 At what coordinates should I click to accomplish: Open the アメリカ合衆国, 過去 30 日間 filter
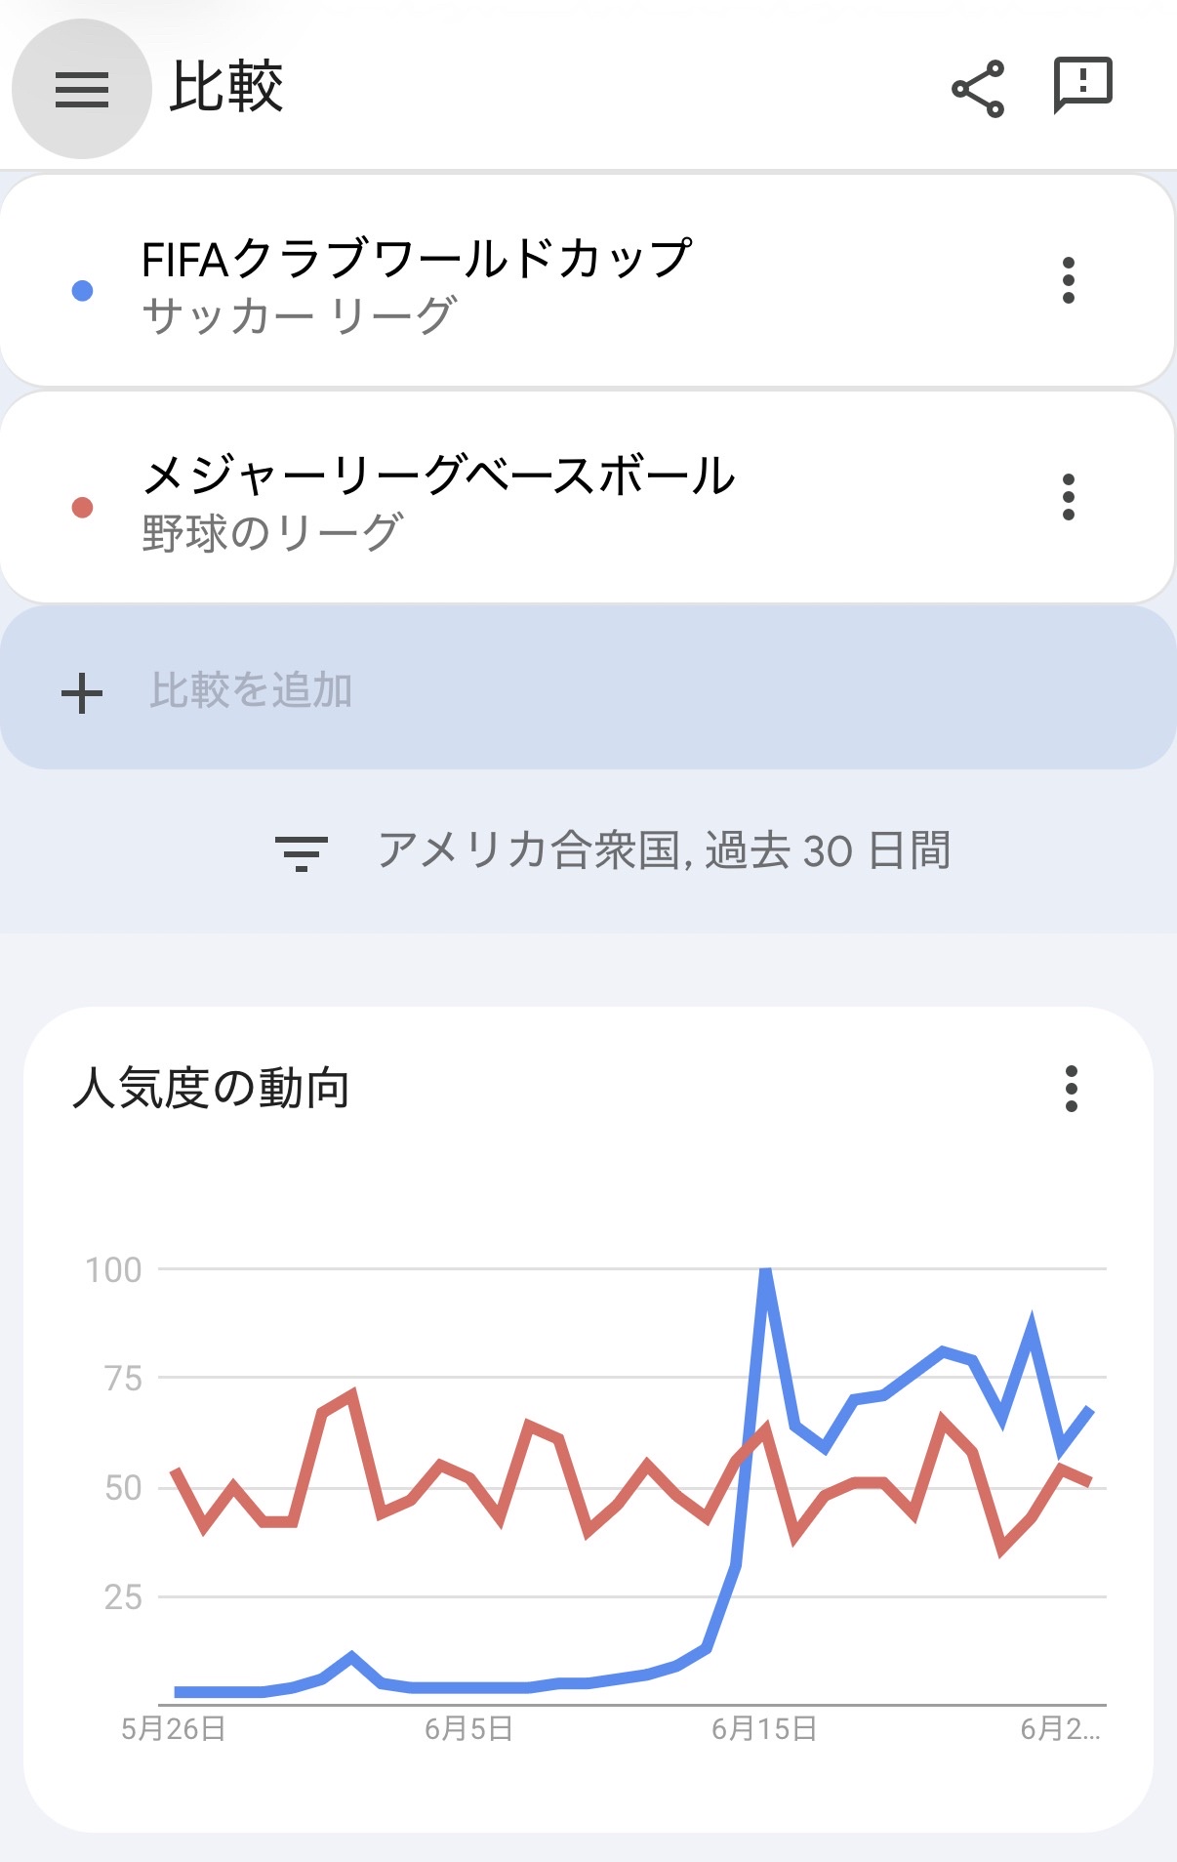(664, 850)
